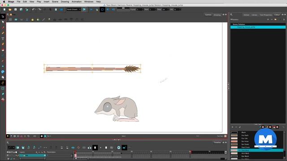287x161 pixels.
Task: Toggle the highlighted button beside Hand-Drawn dropdown
Action: pos(84,9)
